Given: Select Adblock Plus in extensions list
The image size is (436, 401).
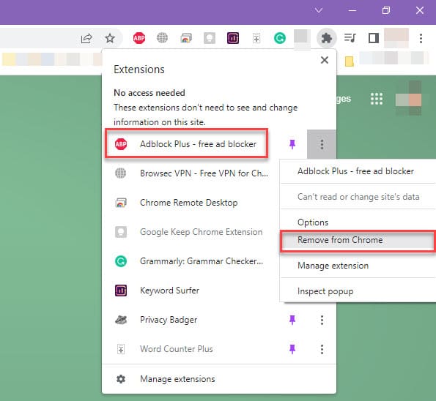Looking at the screenshot, I should coord(187,144).
